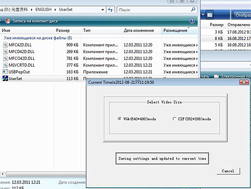Sort files by Дата изменения column
Screen dimensions: 251x189
pos(142,30)
